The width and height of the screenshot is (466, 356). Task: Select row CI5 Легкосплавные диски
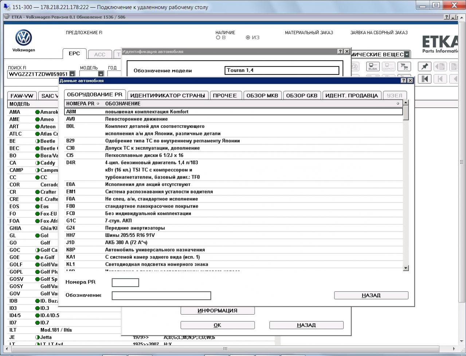234,155
